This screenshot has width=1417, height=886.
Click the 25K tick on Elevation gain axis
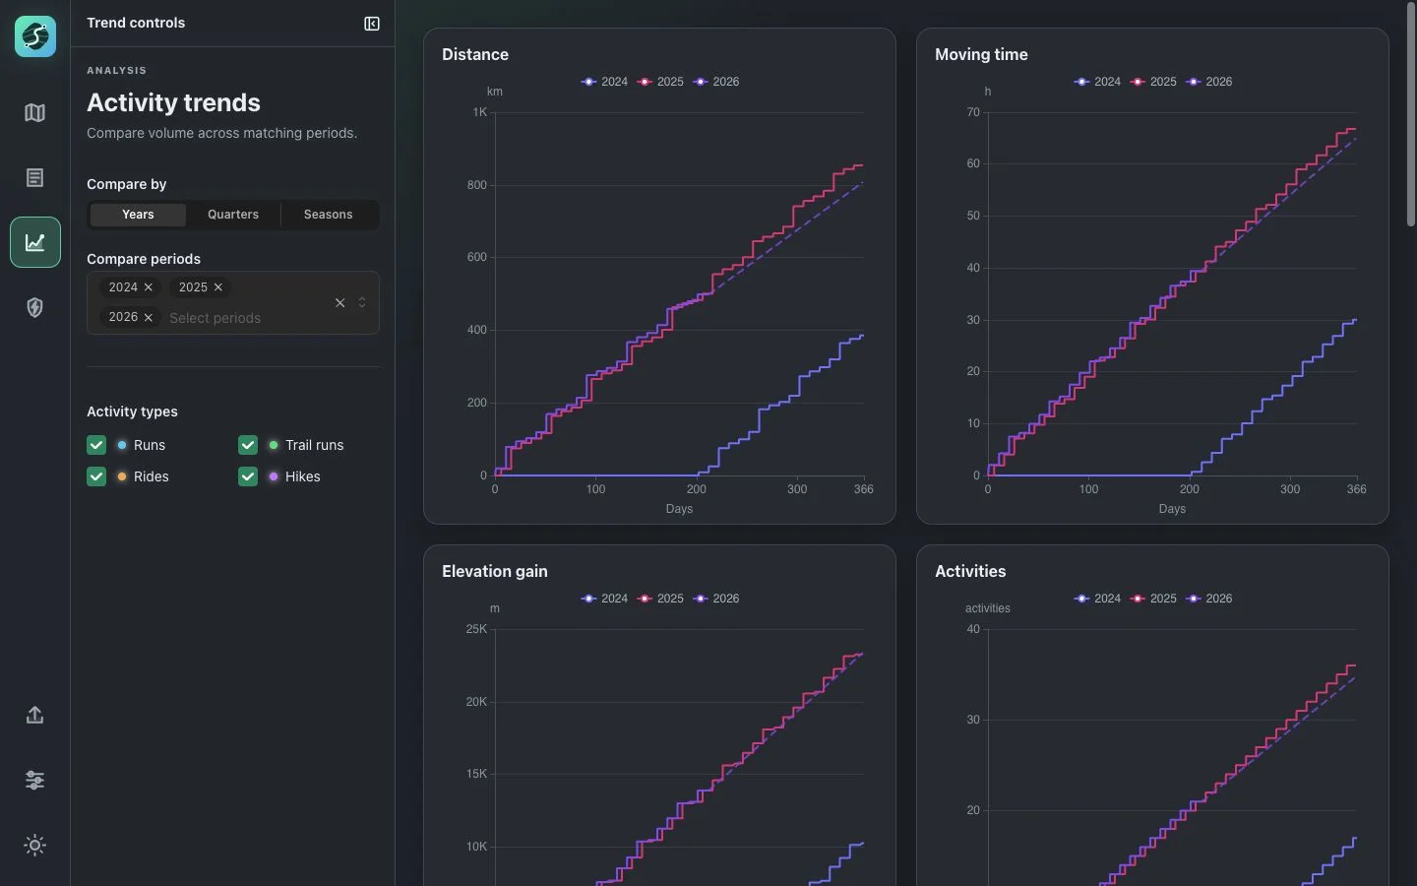click(x=476, y=629)
